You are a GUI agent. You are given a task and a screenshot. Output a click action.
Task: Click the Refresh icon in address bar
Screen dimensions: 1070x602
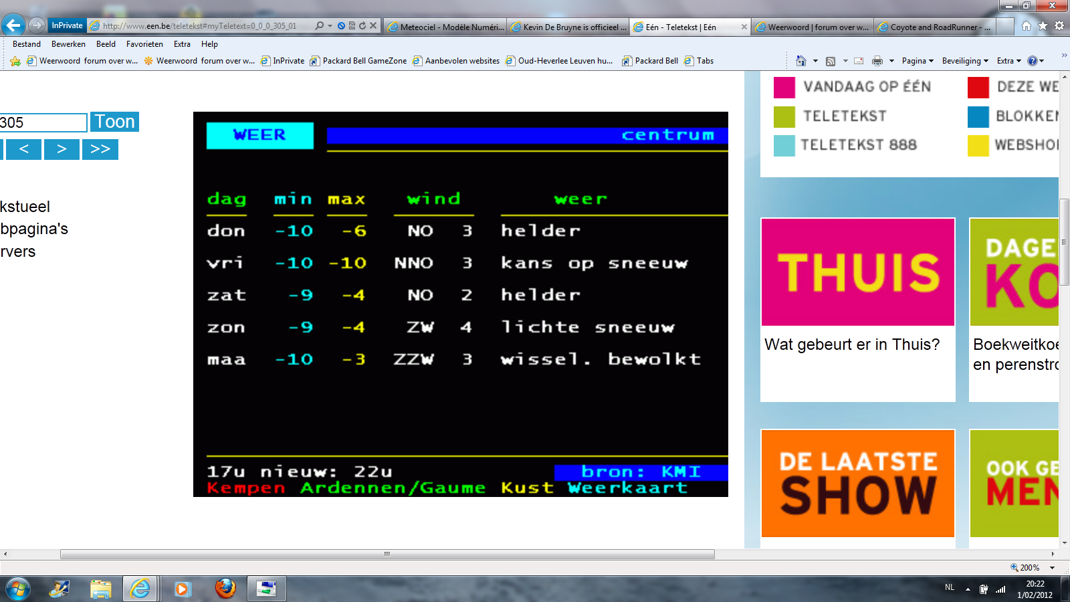(362, 26)
